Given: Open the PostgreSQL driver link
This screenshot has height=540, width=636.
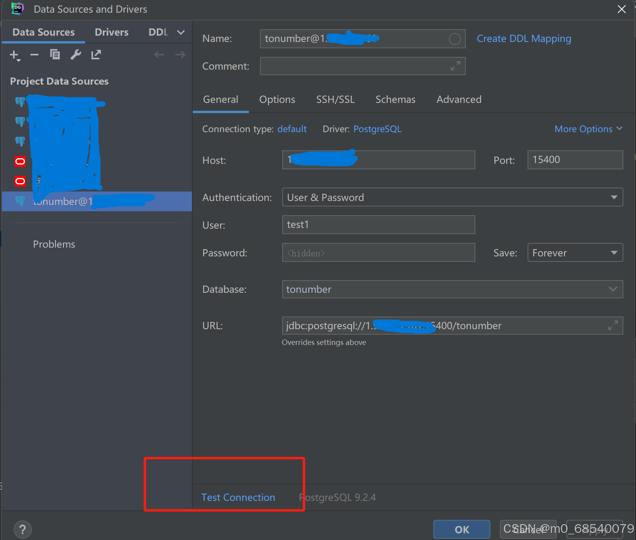Looking at the screenshot, I should [377, 129].
